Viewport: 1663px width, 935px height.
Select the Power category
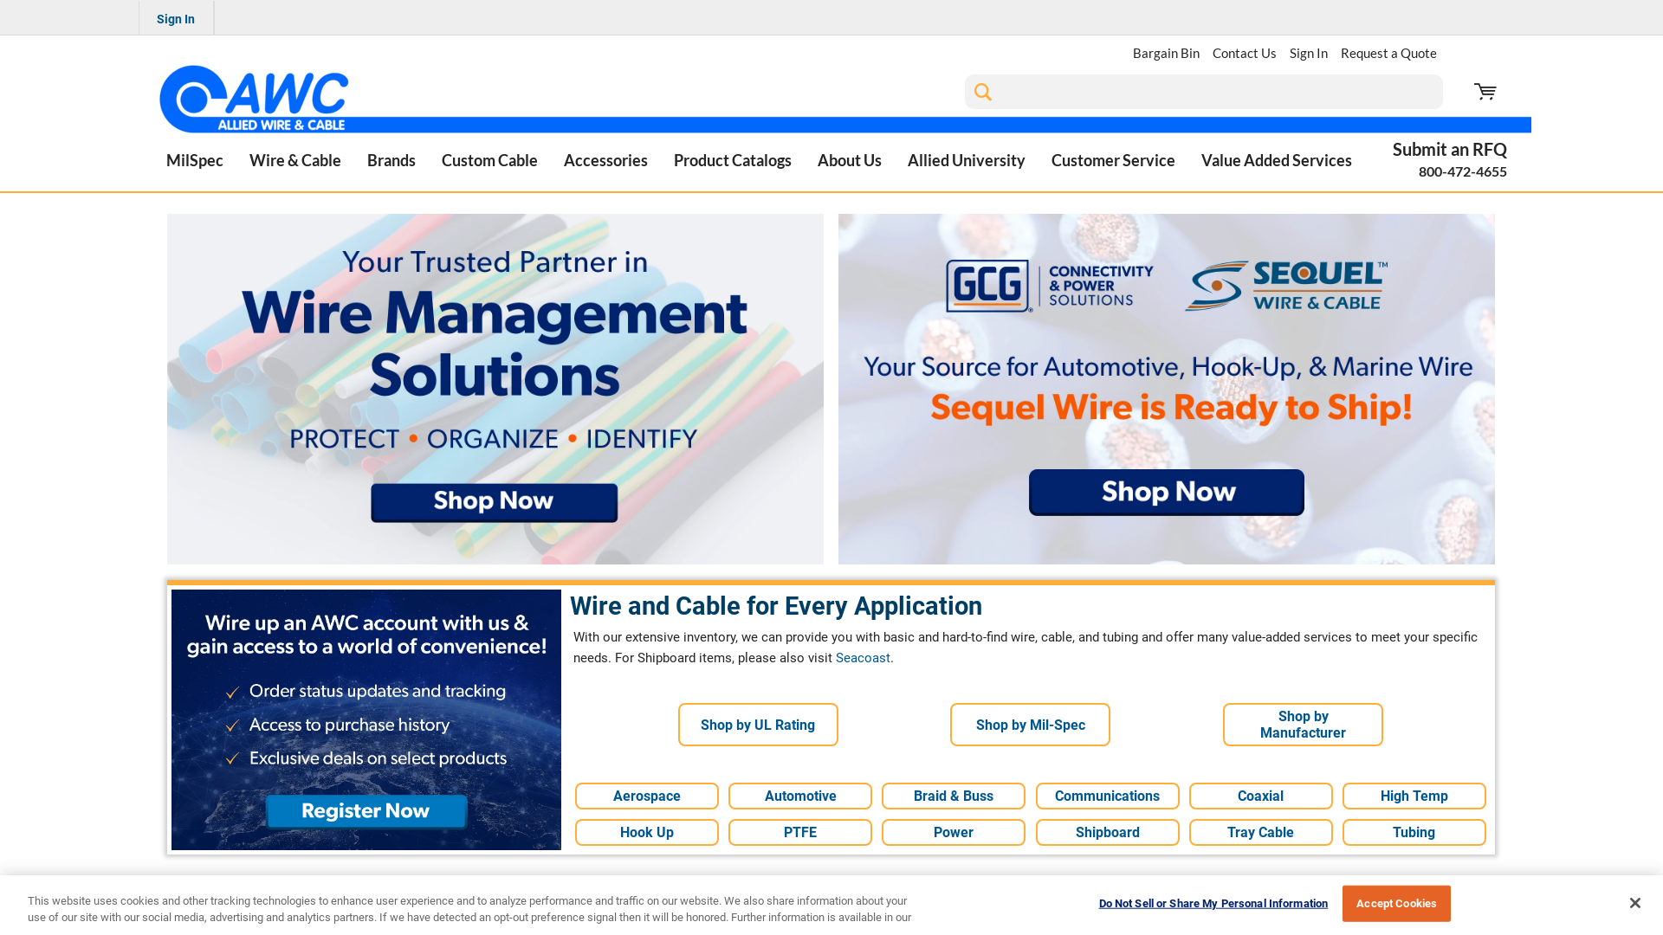pyautogui.click(x=954, y=833)
